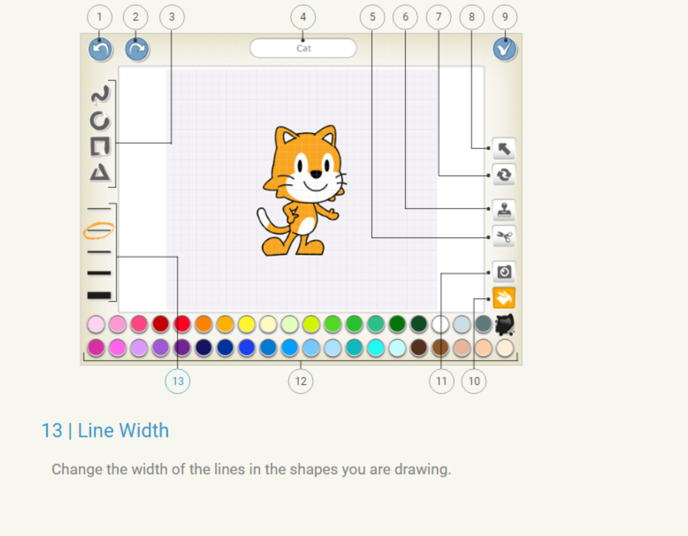Click the Cat name field
688x536 pixels.
tap(303, 48)
